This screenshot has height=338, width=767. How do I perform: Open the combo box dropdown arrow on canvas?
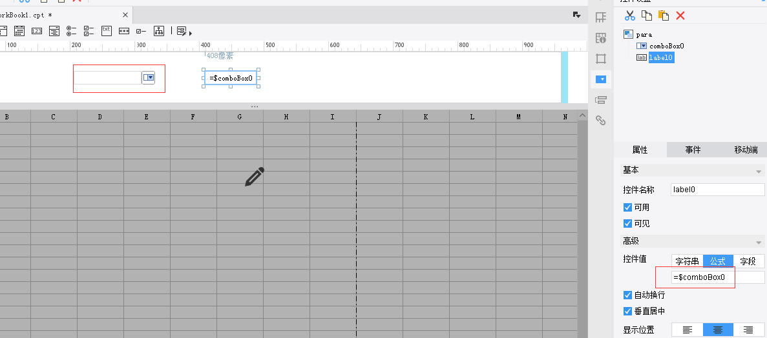click(149, 77)
